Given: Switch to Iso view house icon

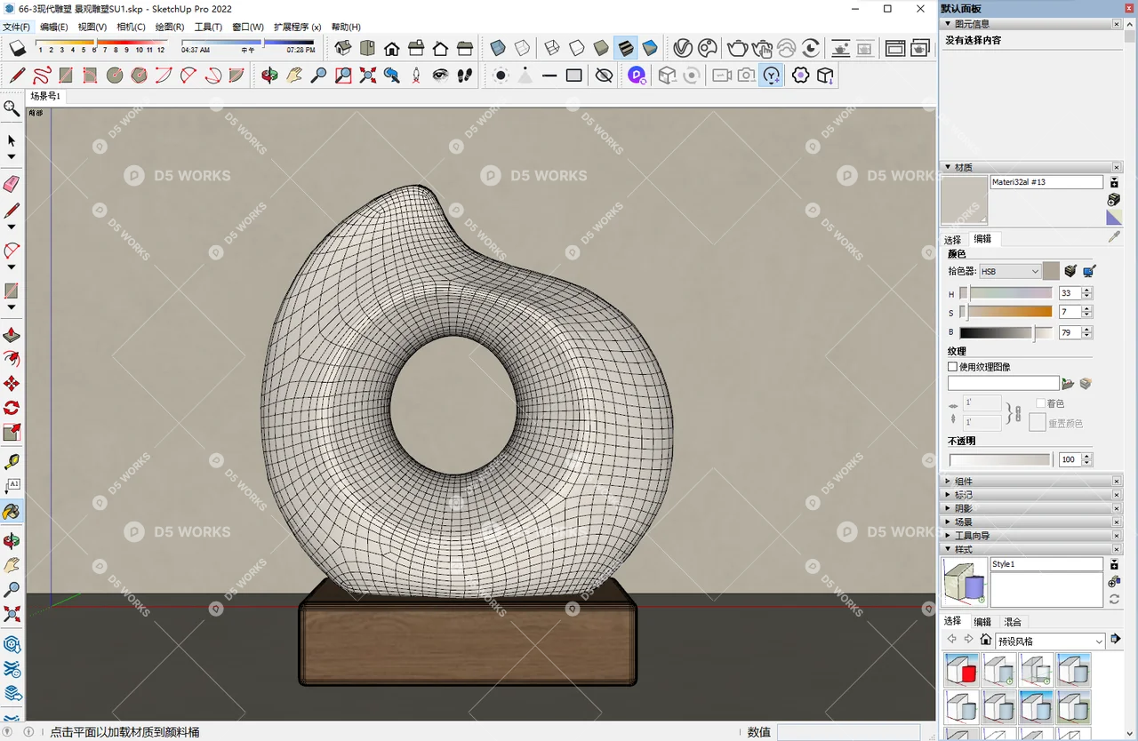Looking at the screenshot, I should pyautogui.click(x=343, y=48).
